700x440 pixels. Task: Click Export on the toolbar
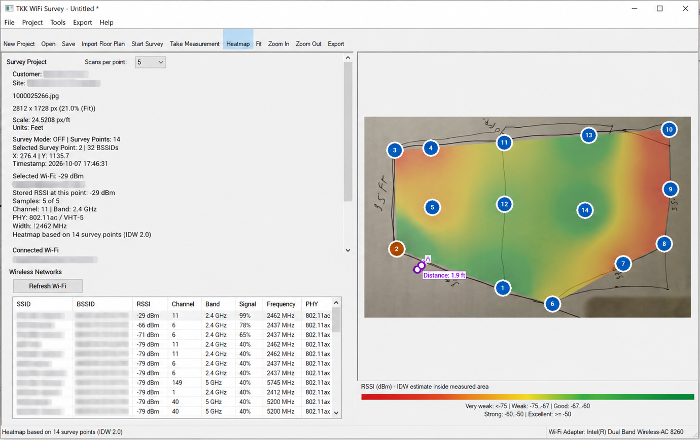coord(336,44)
